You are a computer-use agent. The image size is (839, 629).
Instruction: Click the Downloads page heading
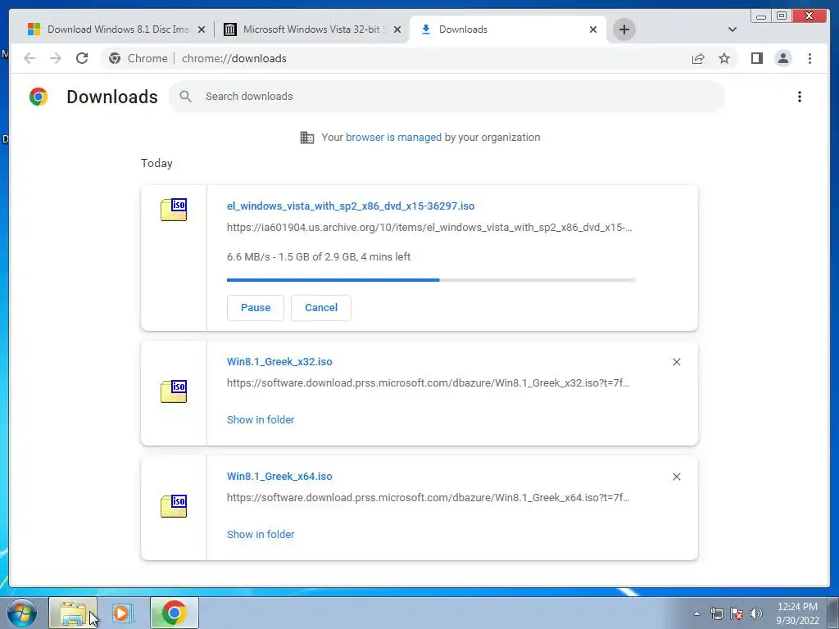pyautogui.click(x=111, y=97)
